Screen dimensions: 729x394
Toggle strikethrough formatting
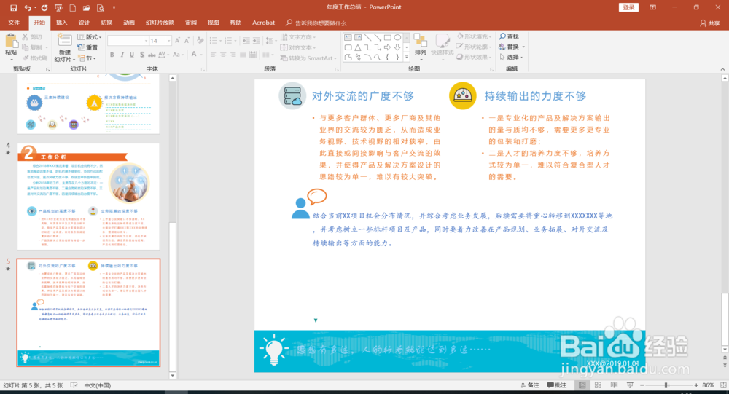[152, 55]
